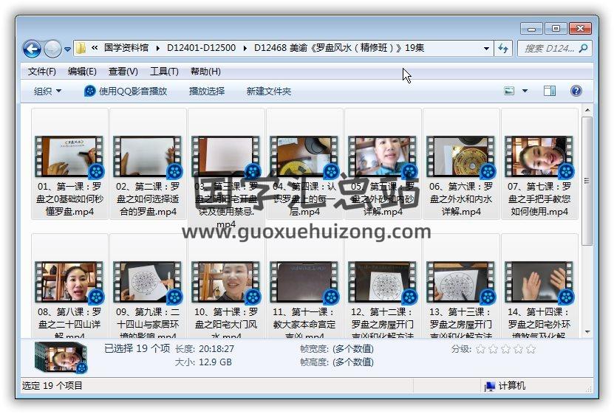Click the vertical scrollbar down arrow

[587, 331]
